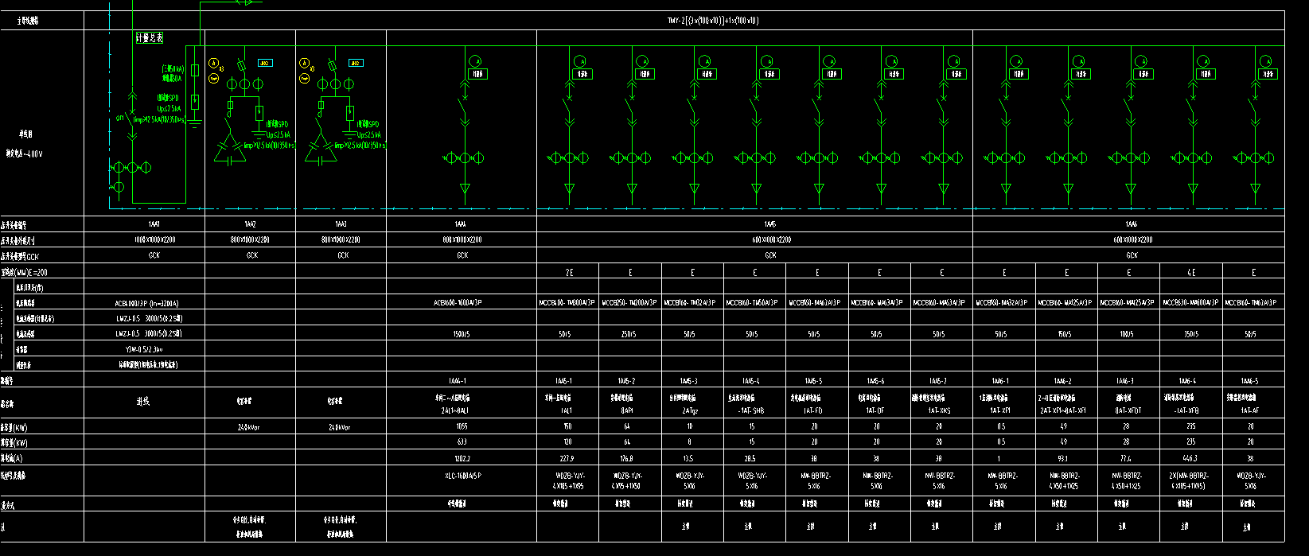
Task: Select the 8AP1 load designation
Action: (628, 410)
